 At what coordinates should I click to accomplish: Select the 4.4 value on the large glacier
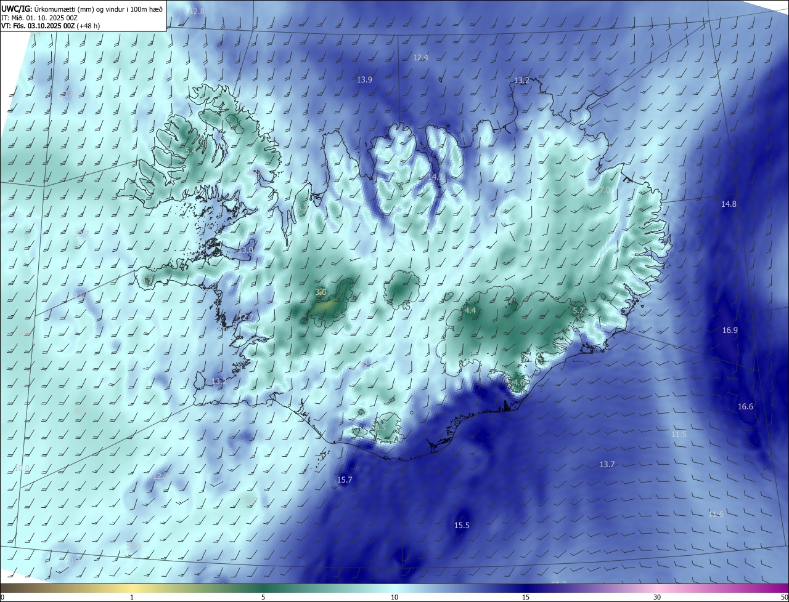470,311
